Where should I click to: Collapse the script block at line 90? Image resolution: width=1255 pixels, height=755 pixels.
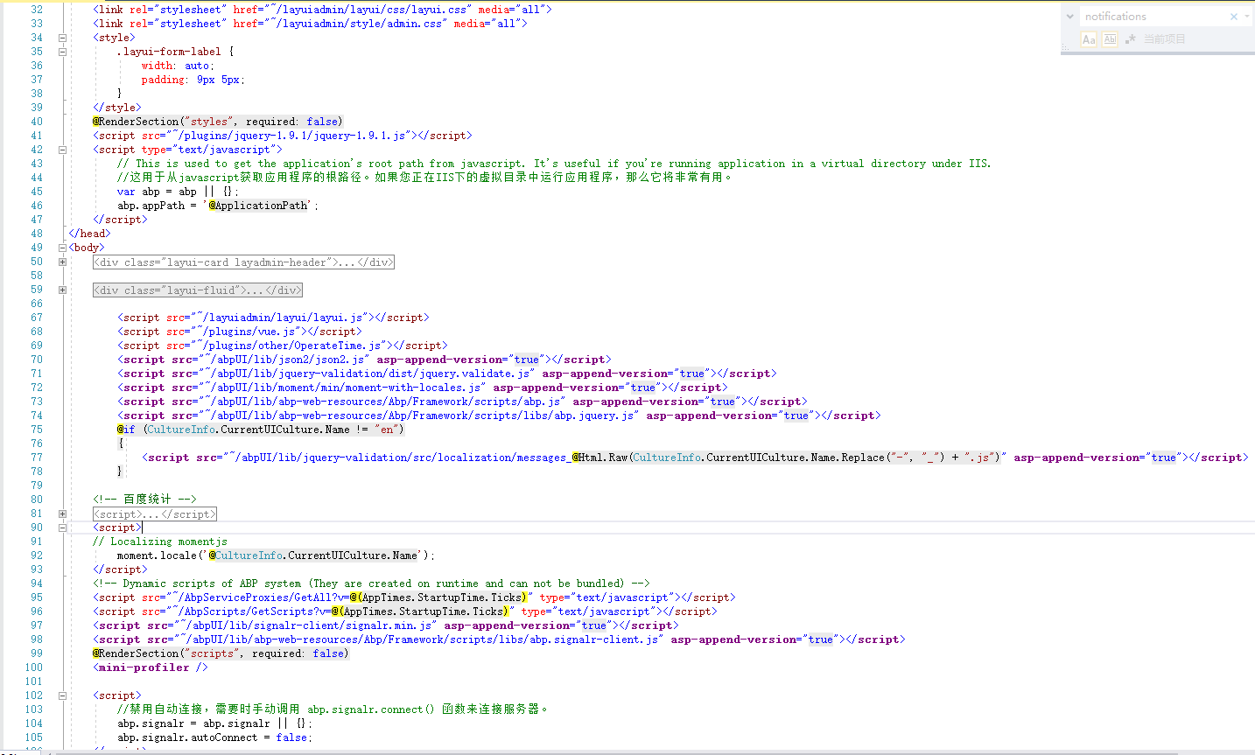(62, 528)
